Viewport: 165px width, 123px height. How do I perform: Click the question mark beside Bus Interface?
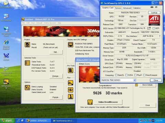tap(159, 36)
